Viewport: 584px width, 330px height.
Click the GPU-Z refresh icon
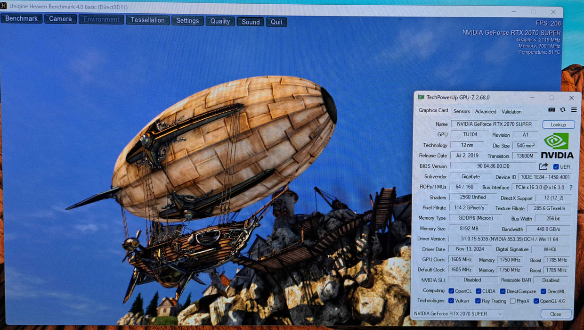[563, 110]
